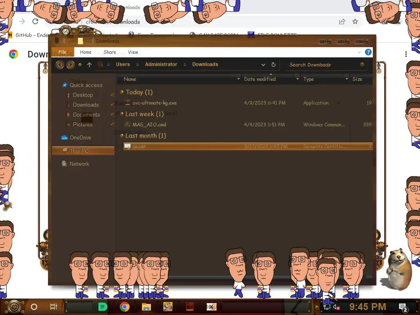Switch to File Explorer on the taskbar
420x315 pixels.
coord(146,307)
